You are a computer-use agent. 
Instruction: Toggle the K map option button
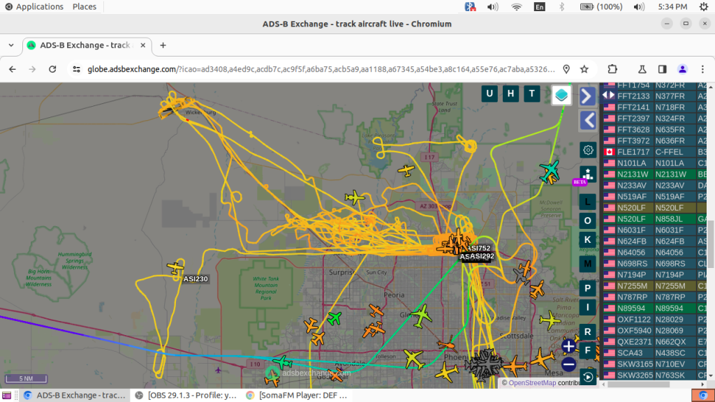click(x=587, y=240)
